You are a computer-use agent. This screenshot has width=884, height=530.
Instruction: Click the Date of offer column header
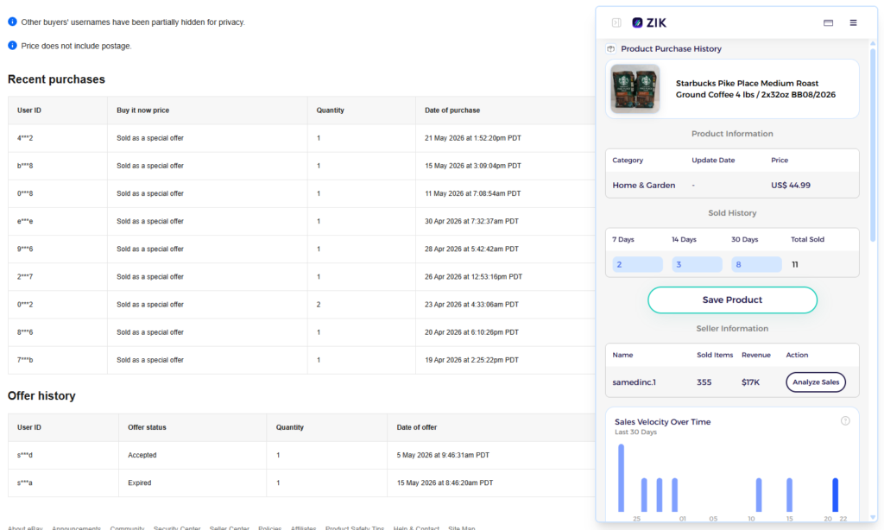pyautogui.click(x=417, y=427)
